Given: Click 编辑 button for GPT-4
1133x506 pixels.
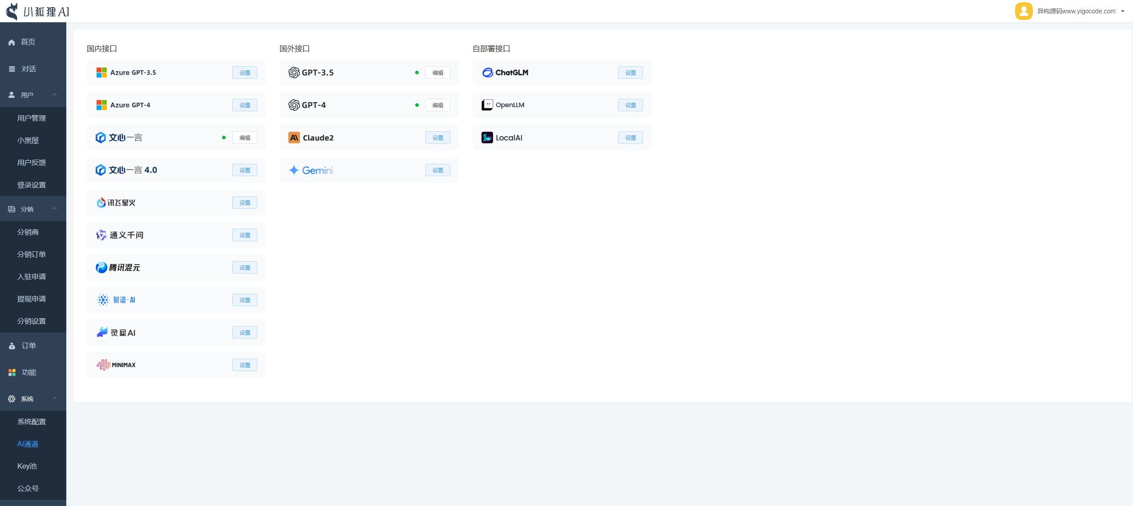Looking at the screenshot, I should click(x=437, y=105).
